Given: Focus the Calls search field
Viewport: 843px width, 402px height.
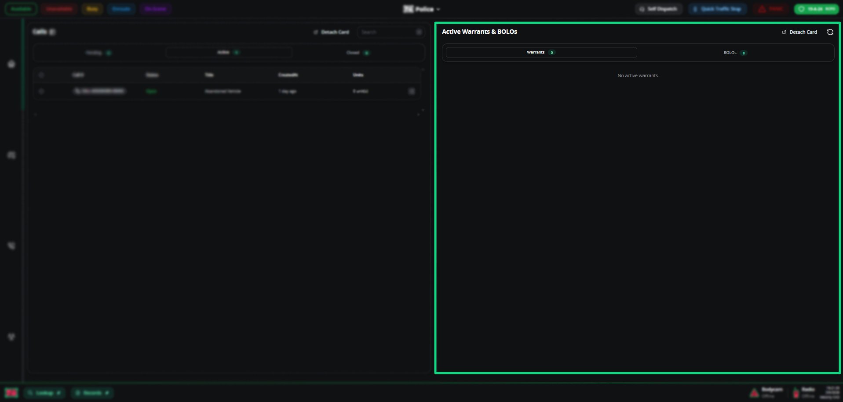Looking at the screenshot, I should [390, 32].
